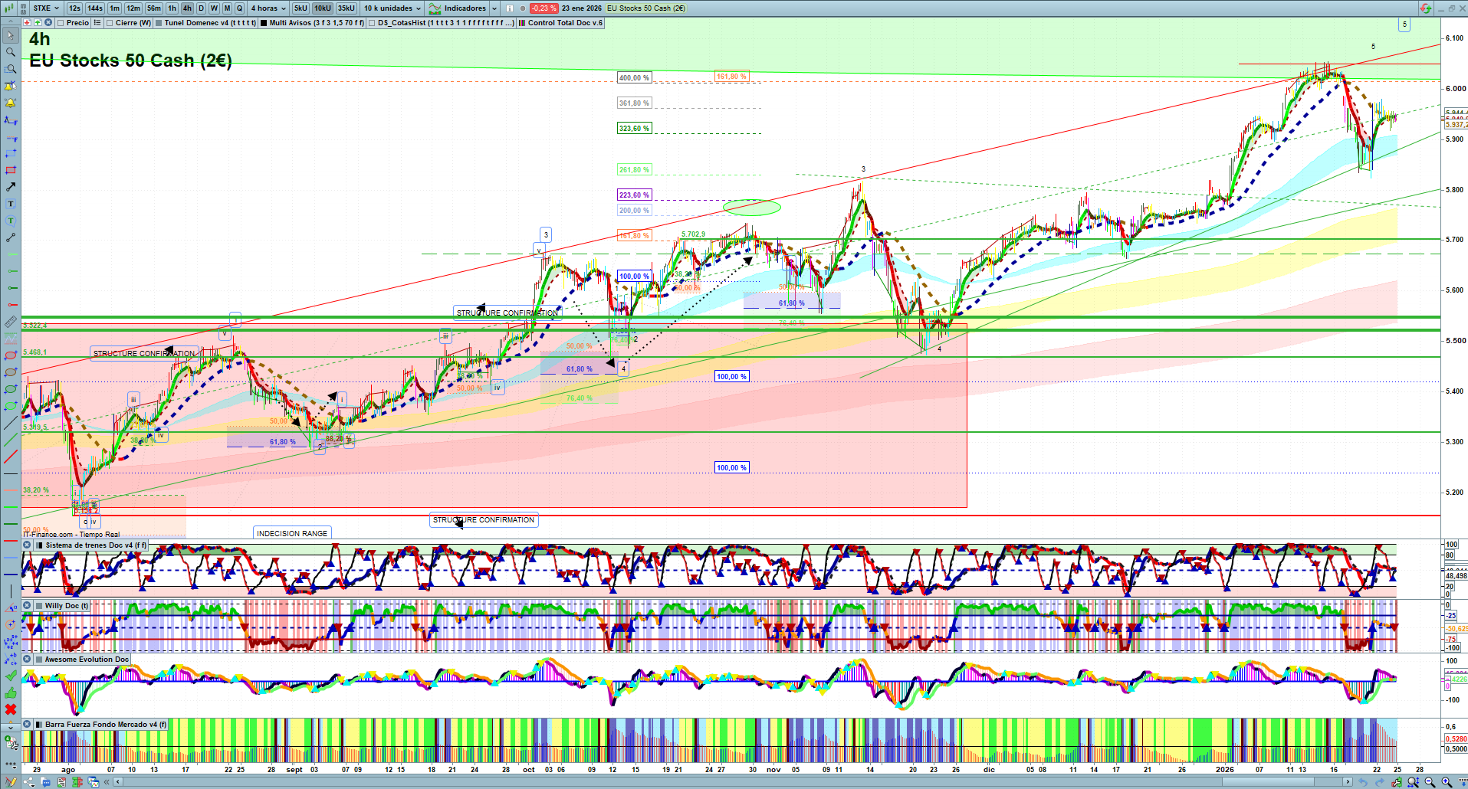
Task: Click the yellow alert bell icon
Action: 11,103
